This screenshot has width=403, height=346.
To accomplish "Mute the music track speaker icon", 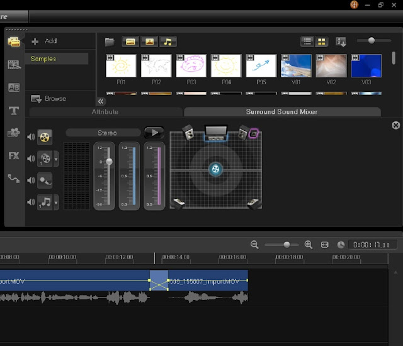I will click(x=31, y=203).
